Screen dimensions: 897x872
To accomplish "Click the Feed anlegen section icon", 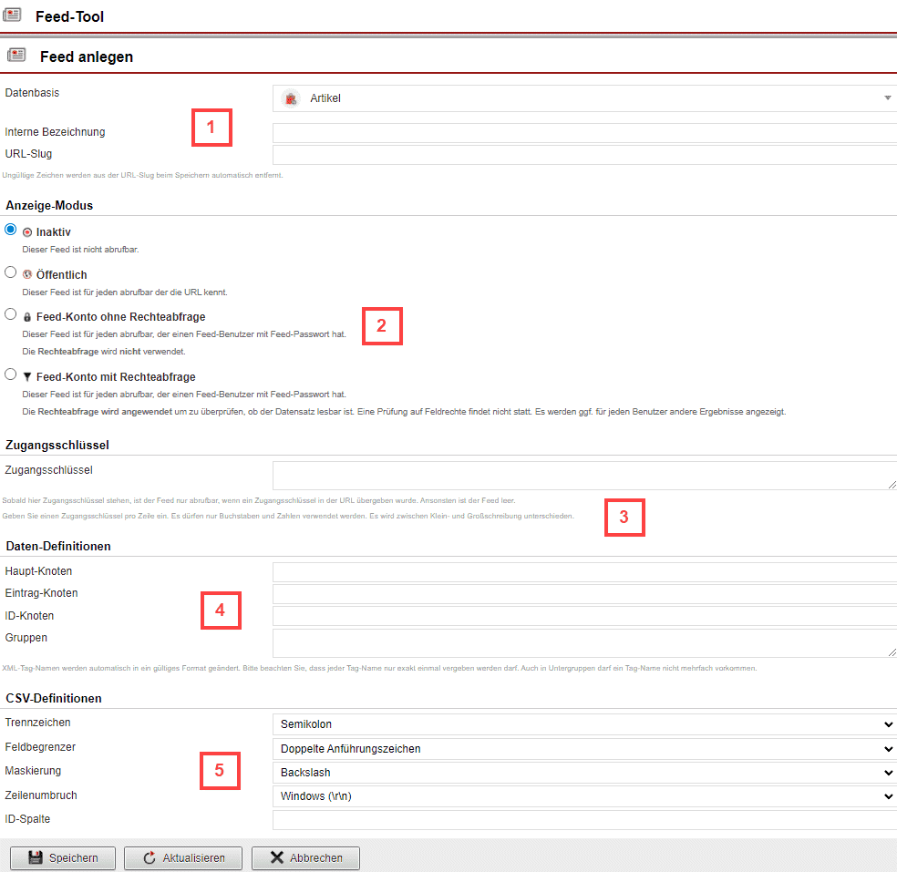I will point(15,56).
